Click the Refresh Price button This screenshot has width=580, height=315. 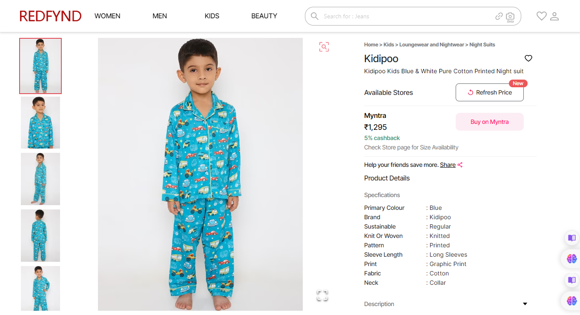(x=489, y=92)
